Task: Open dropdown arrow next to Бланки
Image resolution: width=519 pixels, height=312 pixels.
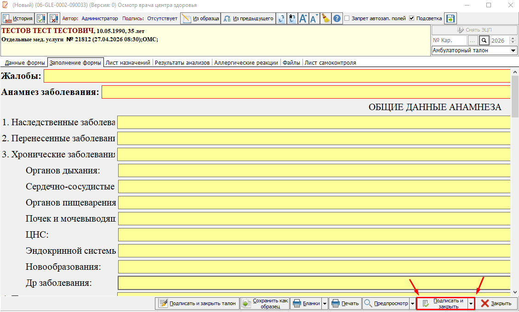Action: click(x=325, y=304)
